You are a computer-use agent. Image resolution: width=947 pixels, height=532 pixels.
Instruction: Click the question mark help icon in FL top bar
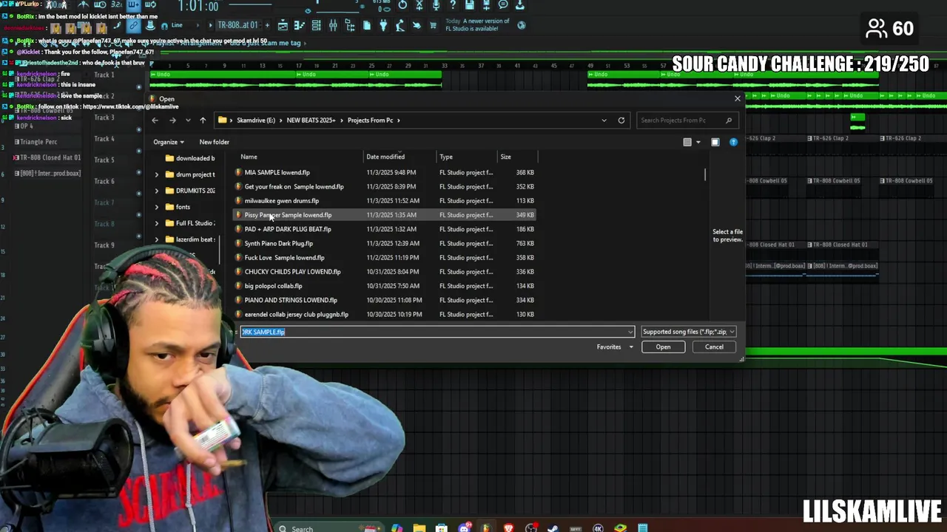(x=453, y=5)
